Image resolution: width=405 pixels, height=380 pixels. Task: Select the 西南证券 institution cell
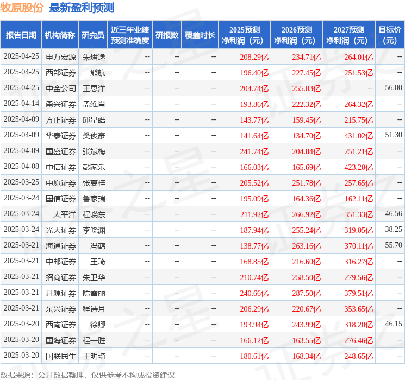61,325
